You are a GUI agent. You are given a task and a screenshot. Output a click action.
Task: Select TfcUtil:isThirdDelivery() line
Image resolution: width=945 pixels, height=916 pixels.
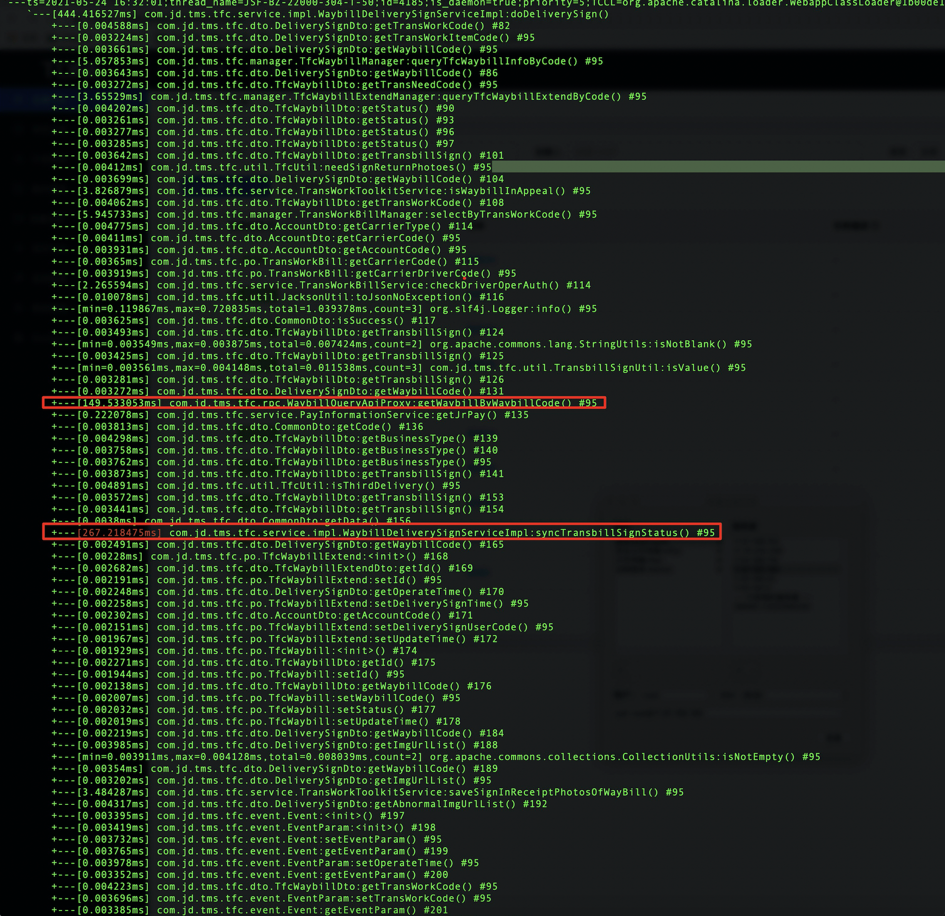coord(256,486)
